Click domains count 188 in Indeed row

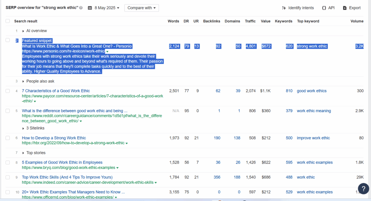point(237,177)
